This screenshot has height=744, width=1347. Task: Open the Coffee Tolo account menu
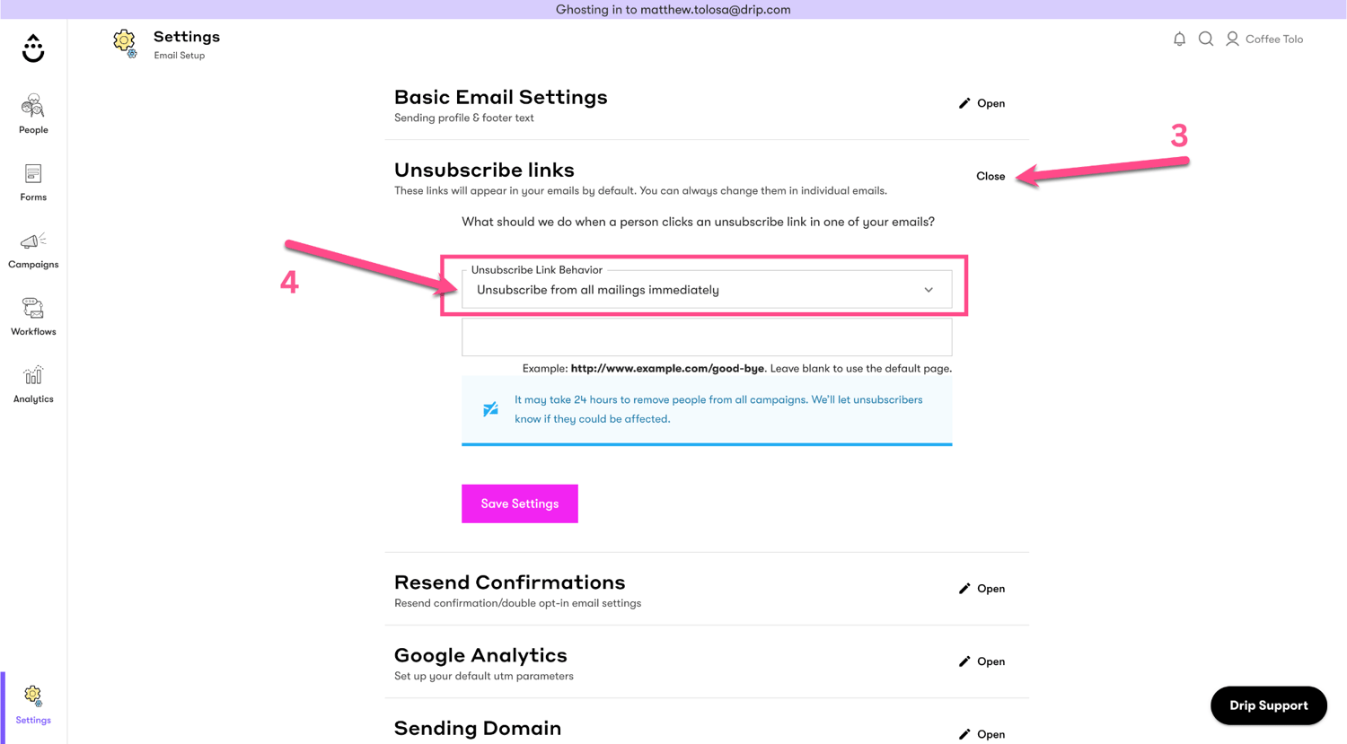(x=1264, y=39)
